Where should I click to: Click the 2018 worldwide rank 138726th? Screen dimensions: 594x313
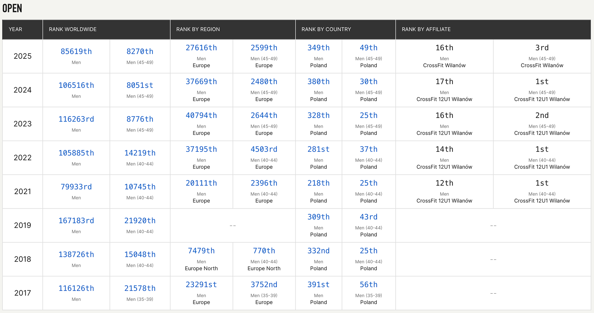pyautogui.click(x=76, y=254)
